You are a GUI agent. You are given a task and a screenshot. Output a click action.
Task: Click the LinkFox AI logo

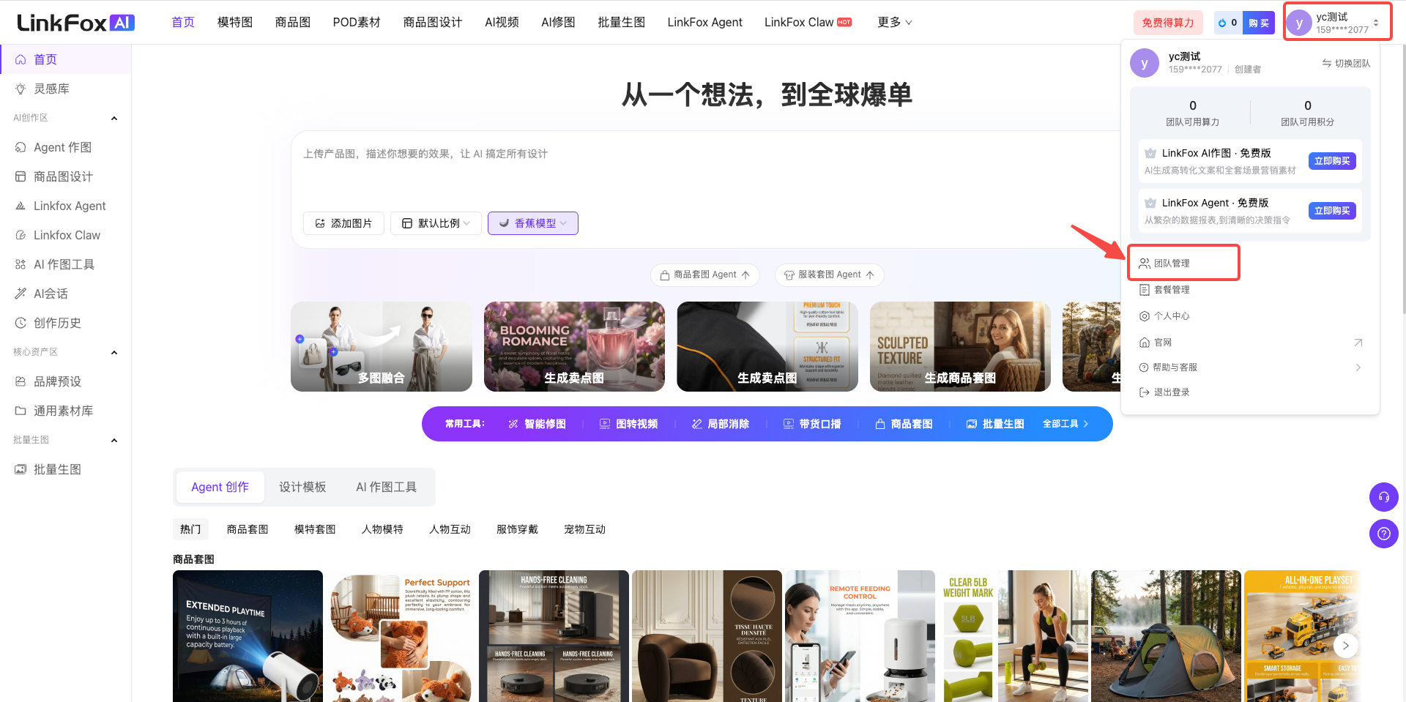(x=75, y=23)
